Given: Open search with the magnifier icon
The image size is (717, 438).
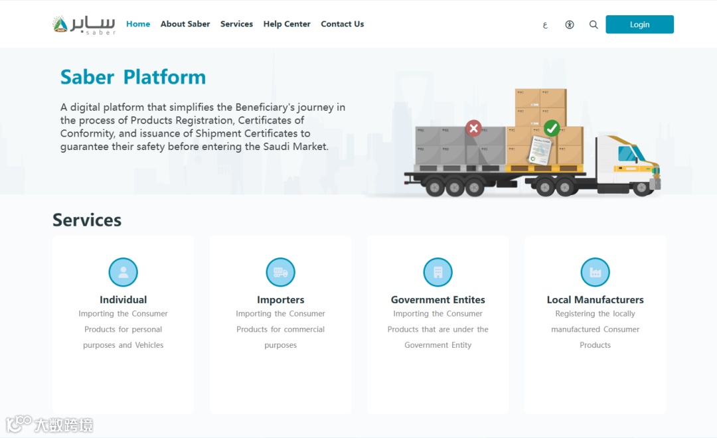Looking at the screenshot, I should pos(594,25).
